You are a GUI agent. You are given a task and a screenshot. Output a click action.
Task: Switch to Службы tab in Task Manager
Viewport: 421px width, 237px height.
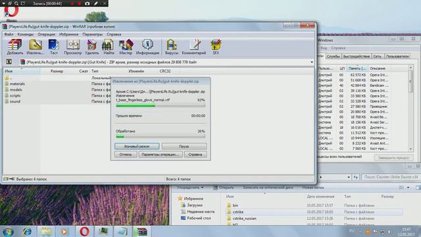pos(334,56)
